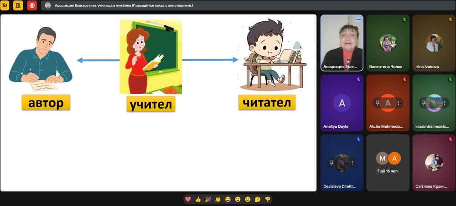Viewport: 456px width, 206px height.
Task: Click the red recording indicator button
Action: [32, 5]
